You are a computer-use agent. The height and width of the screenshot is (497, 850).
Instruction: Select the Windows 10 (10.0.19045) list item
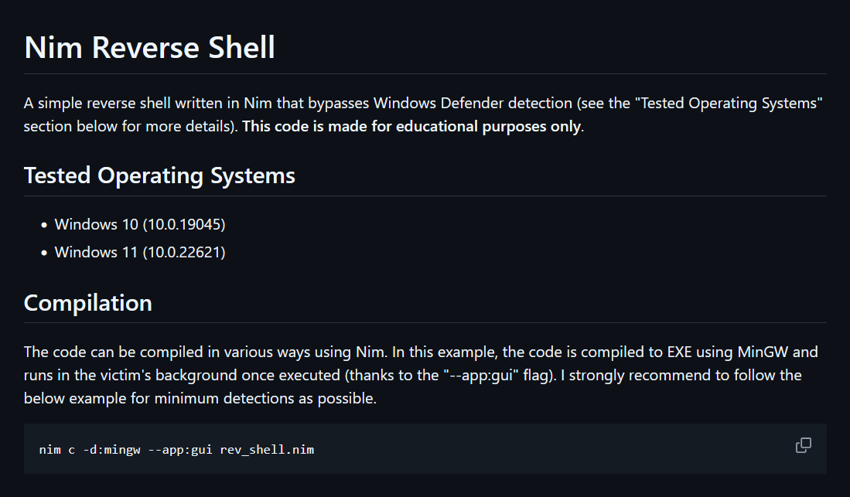(x=140, y=224)
